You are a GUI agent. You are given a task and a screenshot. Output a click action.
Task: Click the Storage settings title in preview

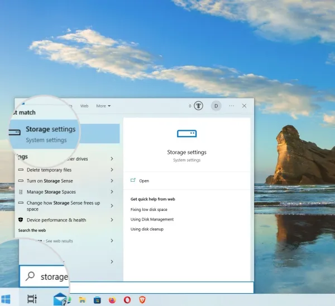186,152
